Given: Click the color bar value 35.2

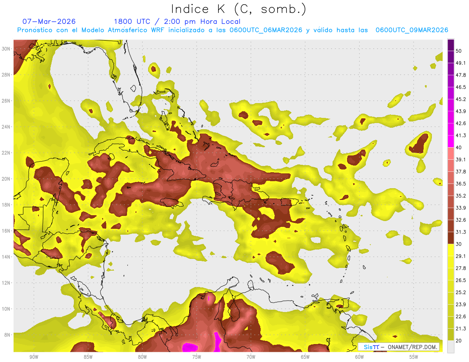Looking at the screenshot, I should tap(461, 196).
